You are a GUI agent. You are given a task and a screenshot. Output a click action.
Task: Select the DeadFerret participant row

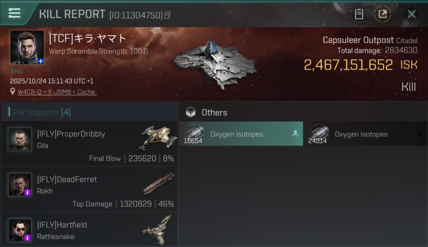coord(90,189)
